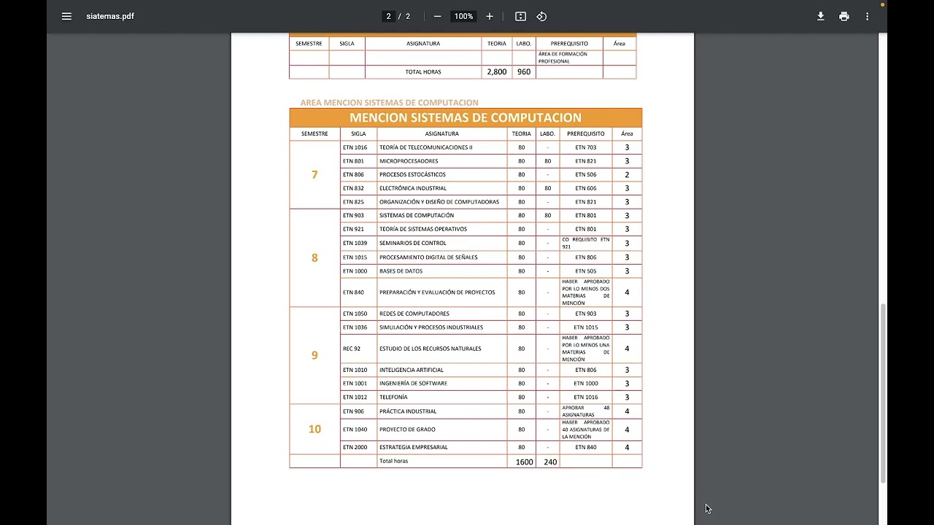Select the ELECTRÓNICA INDUSTRIAL cell
The image size is (934, 525).
pos(441,188)
